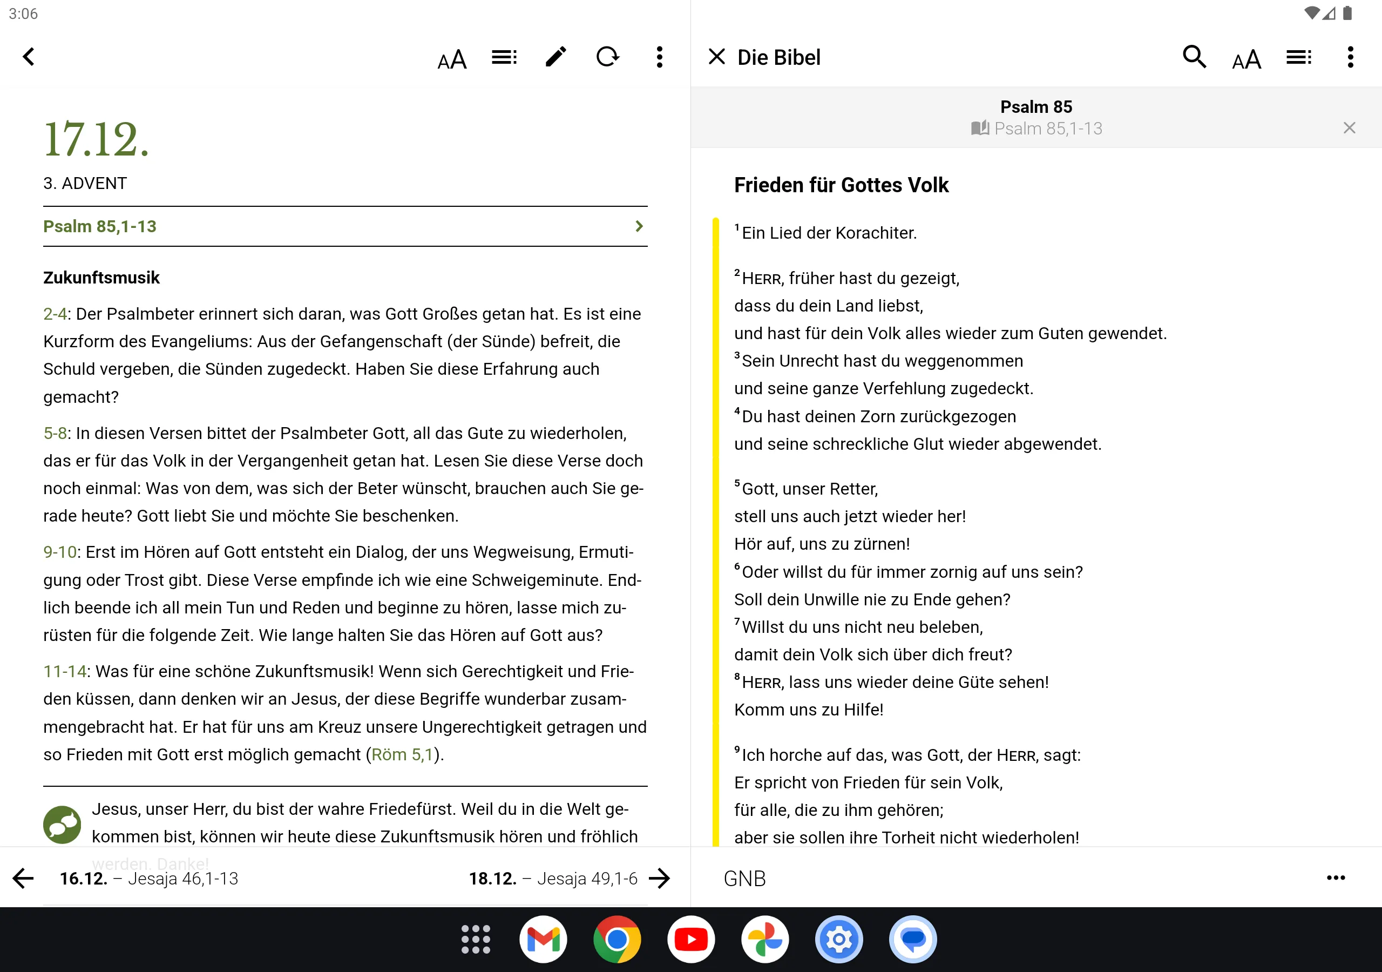Tap the refresh sync icon
The image size is (1382, 972).
tap(608, 57)
